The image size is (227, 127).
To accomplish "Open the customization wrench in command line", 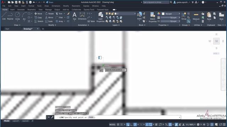I will point(52,117).
